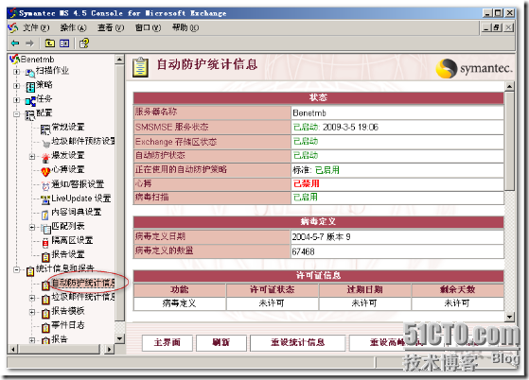Expand the 爆发设置 tree node

pos(32,156)
